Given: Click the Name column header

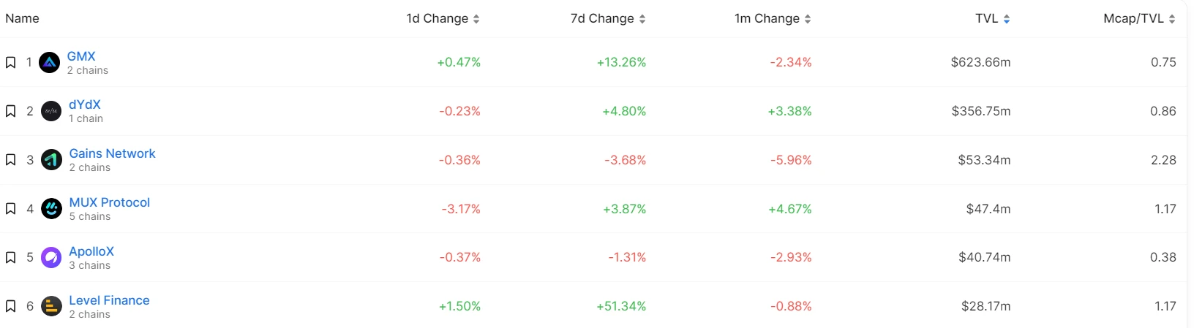Looking at the screenshot, I should [x=22, y=18].
